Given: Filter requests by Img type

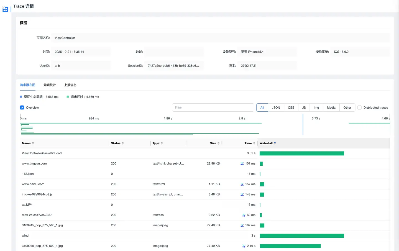Looking at the screenshot, I should (x=316, y=107).
